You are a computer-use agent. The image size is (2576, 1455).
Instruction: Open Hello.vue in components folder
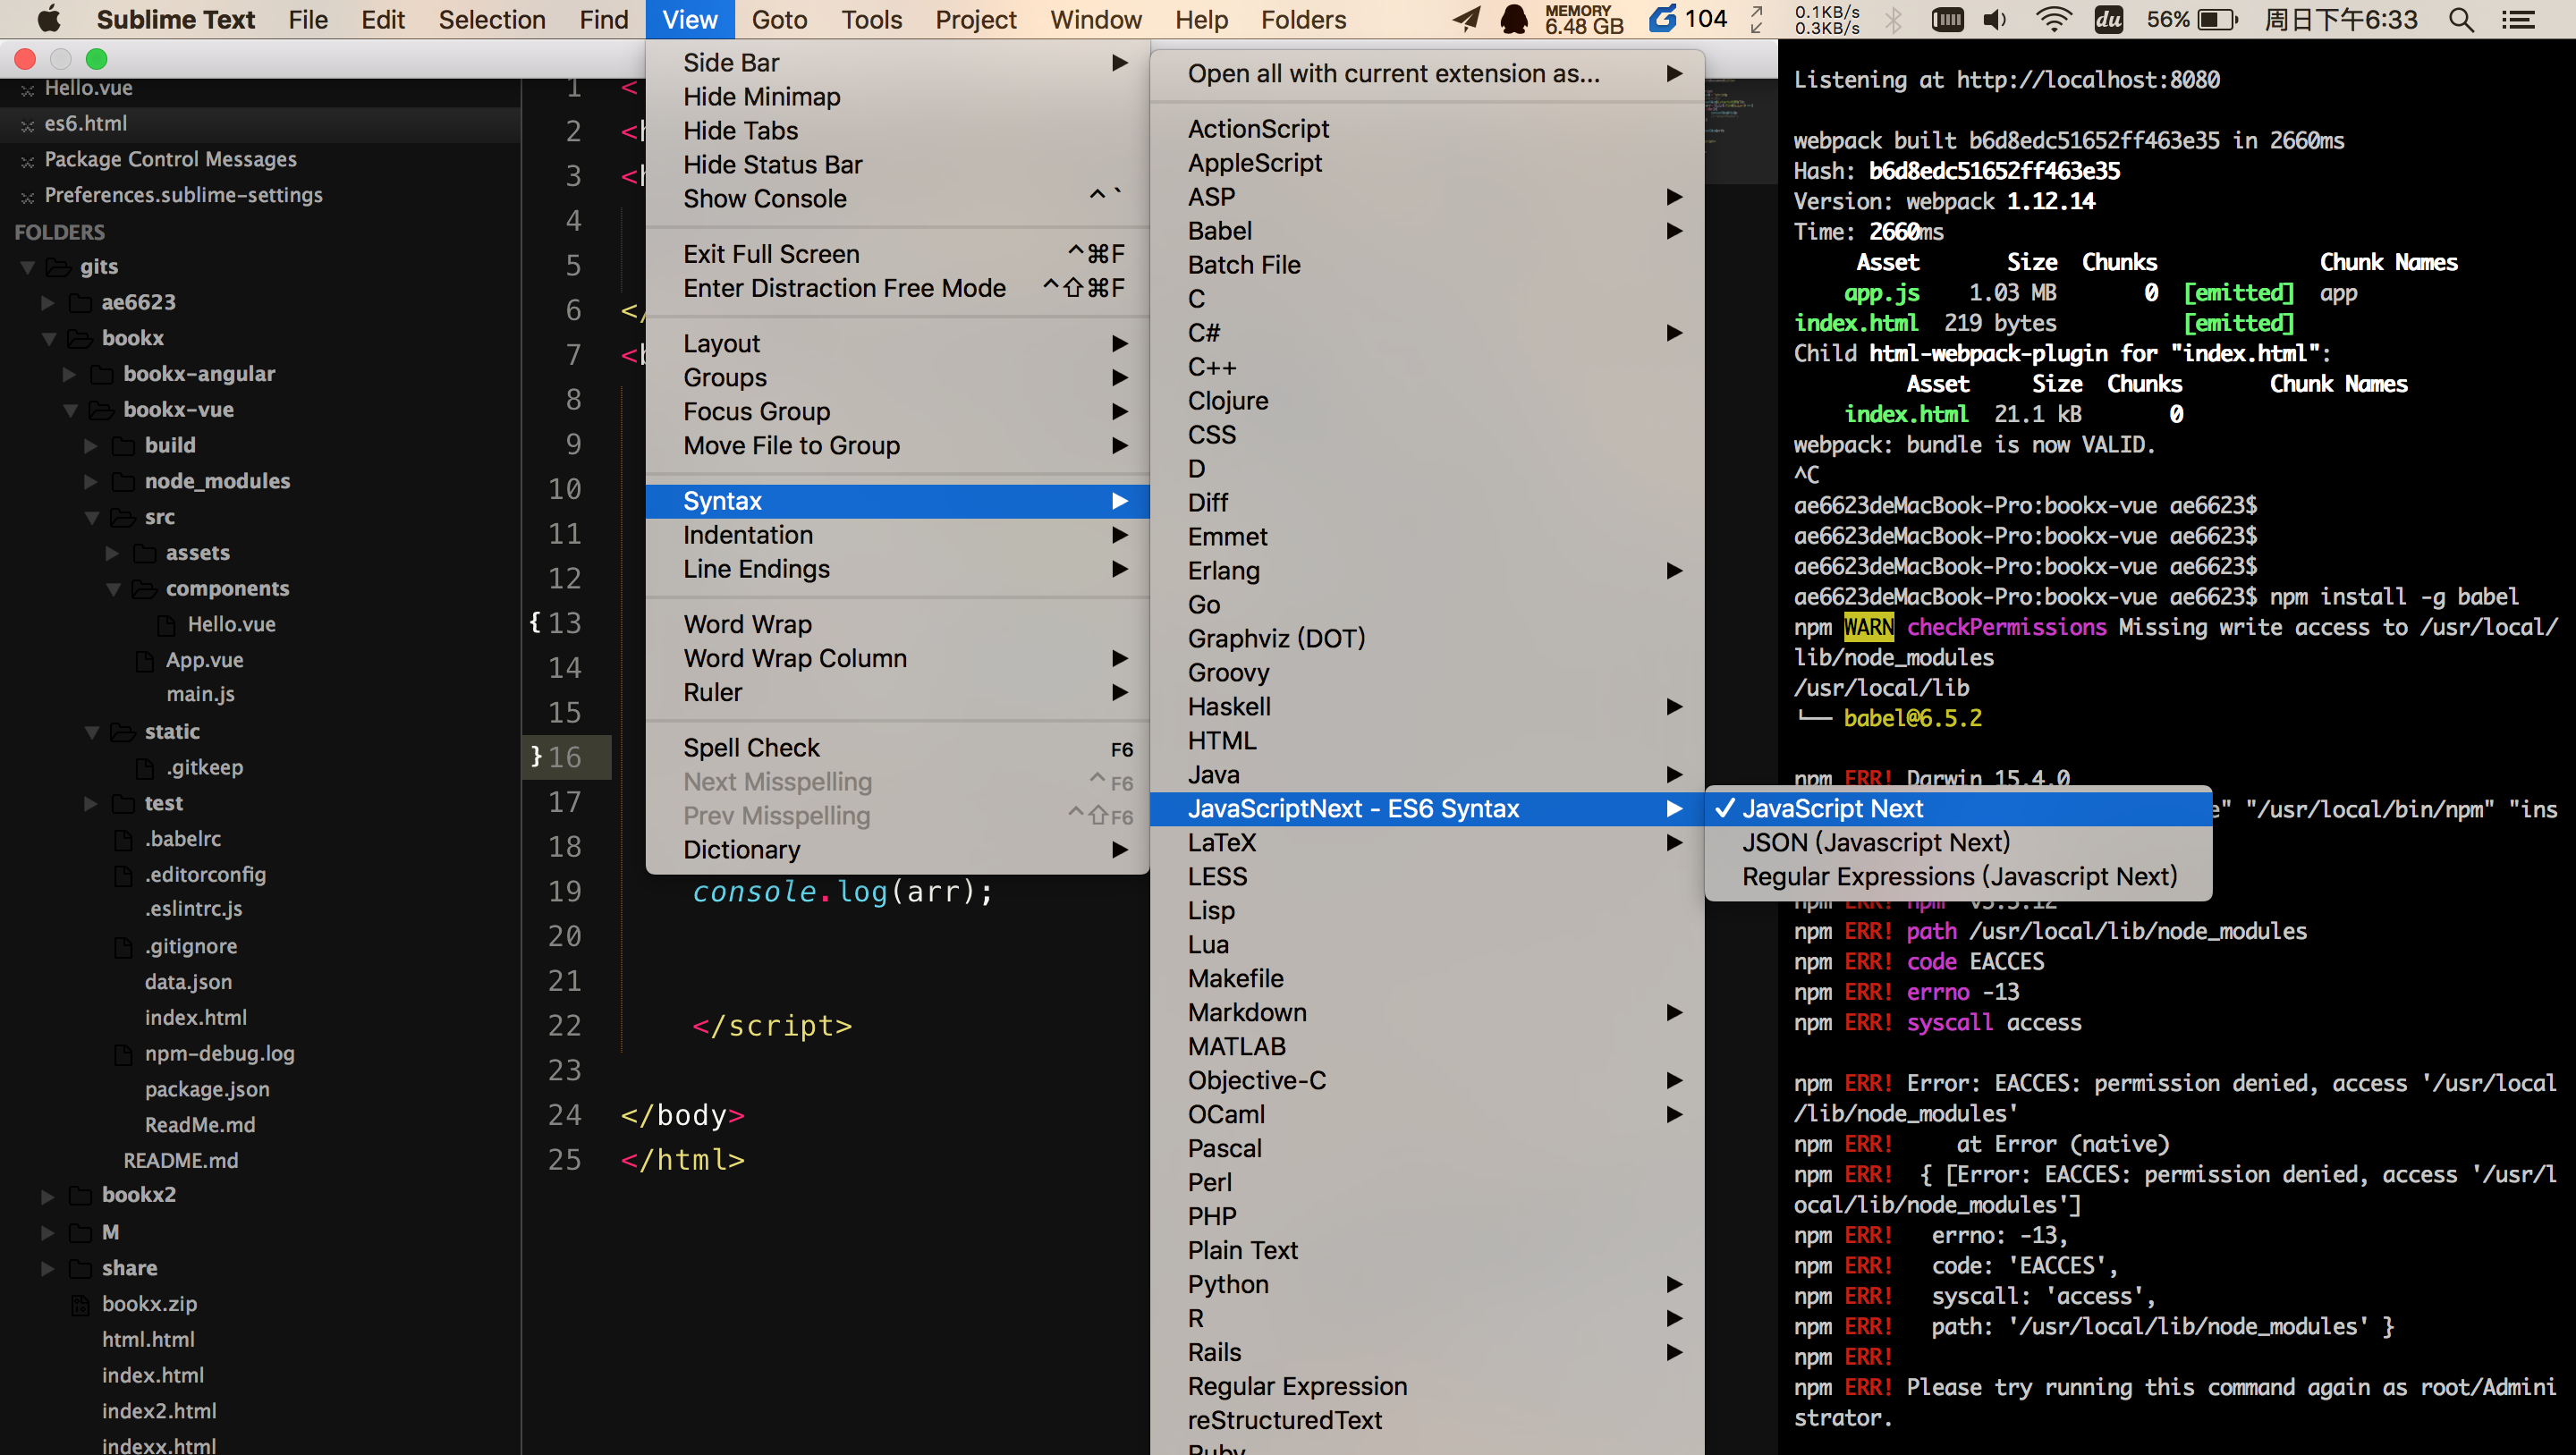(x=231, y=624)
